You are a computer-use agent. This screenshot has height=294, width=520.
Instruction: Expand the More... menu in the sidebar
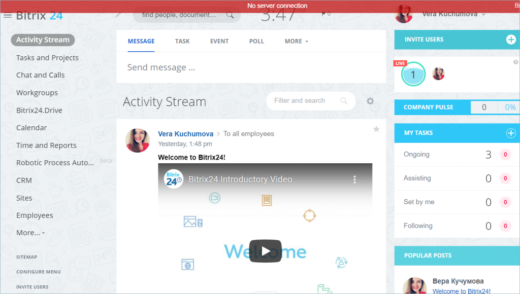click(x=30, y=233)
